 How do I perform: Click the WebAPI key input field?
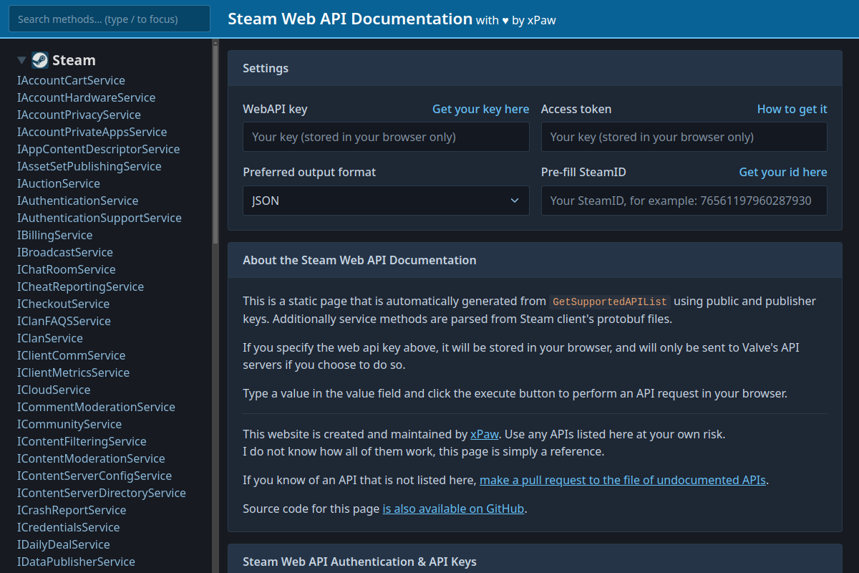click(x=386, y=137)
